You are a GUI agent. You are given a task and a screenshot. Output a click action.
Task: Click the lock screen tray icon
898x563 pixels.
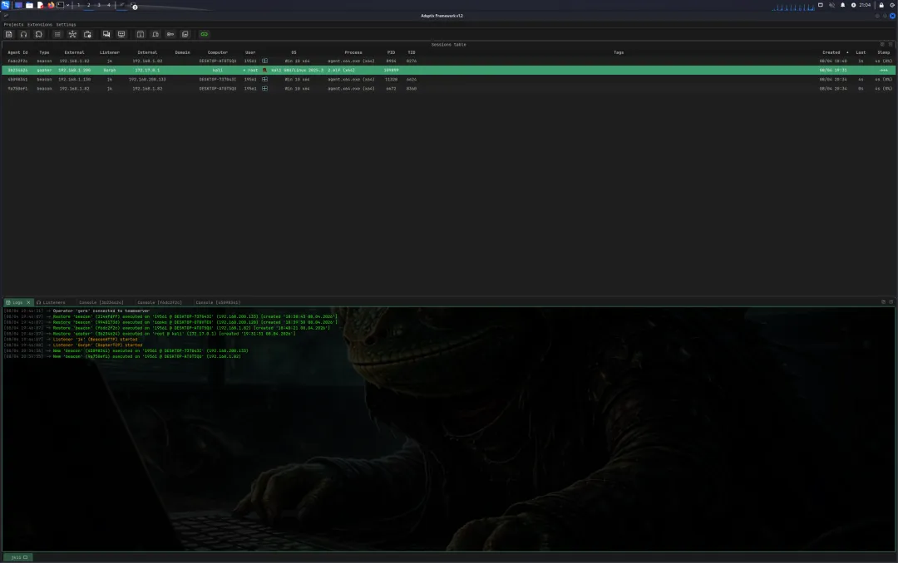click(881, 5)
